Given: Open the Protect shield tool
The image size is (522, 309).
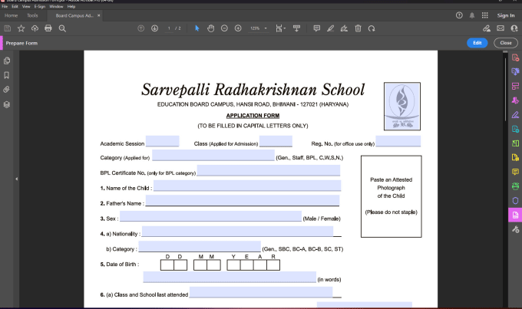Looking at the screenshot, I should click(515, 201).
